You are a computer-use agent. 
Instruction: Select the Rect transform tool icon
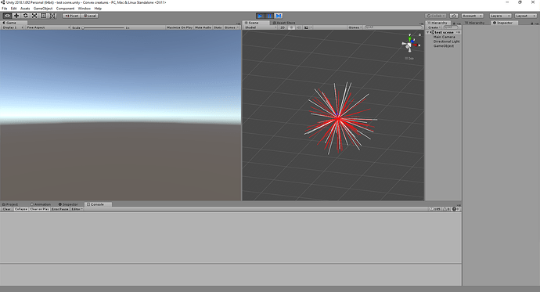point(43,16)
